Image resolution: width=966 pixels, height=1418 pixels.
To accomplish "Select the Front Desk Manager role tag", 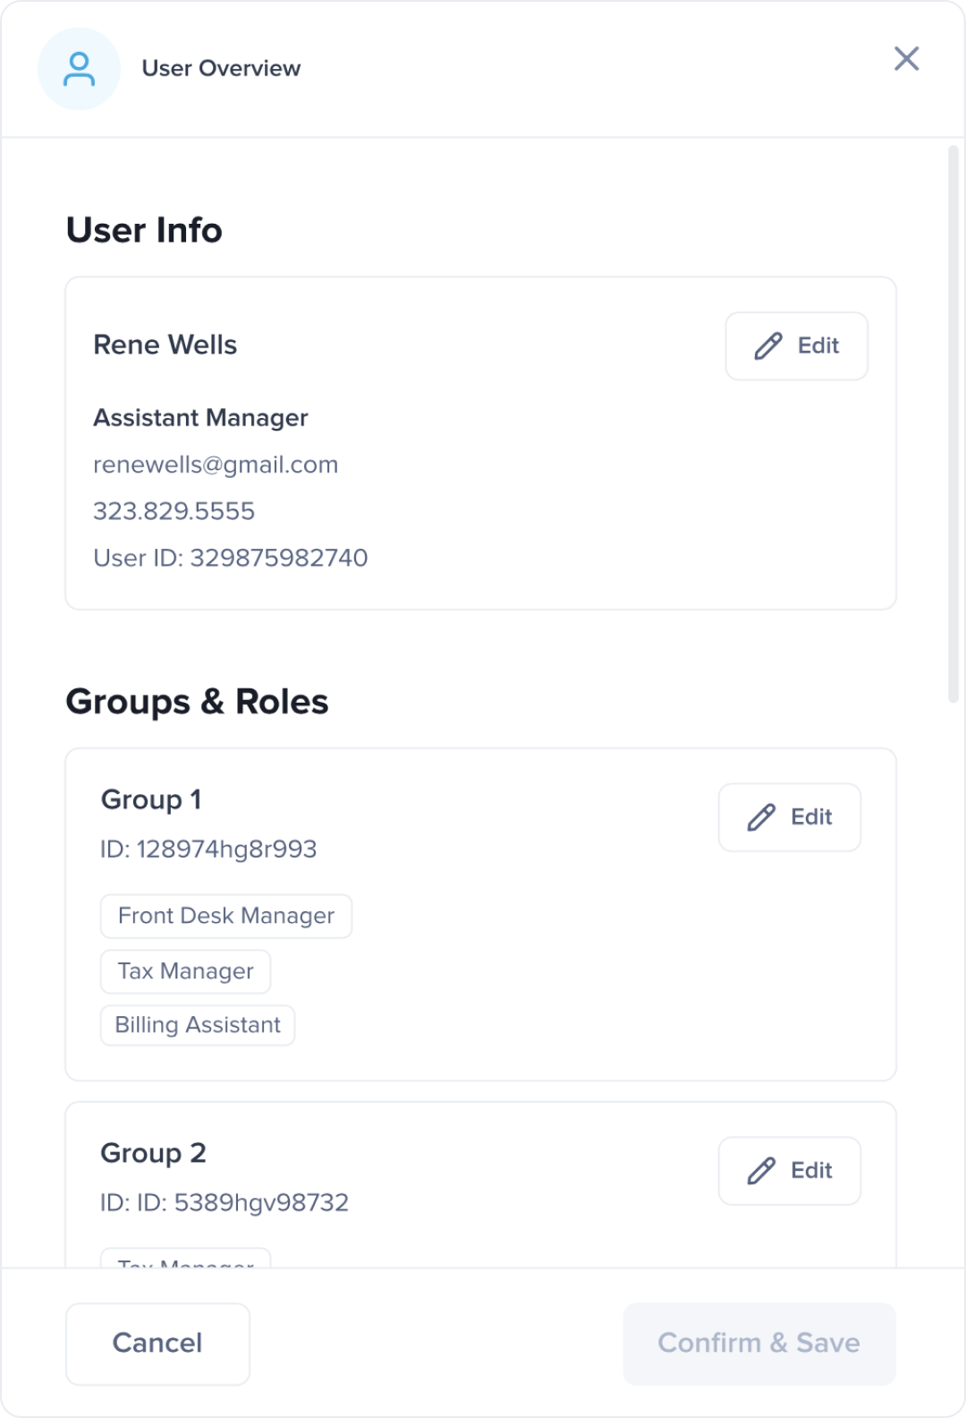I will coord(226,916).
